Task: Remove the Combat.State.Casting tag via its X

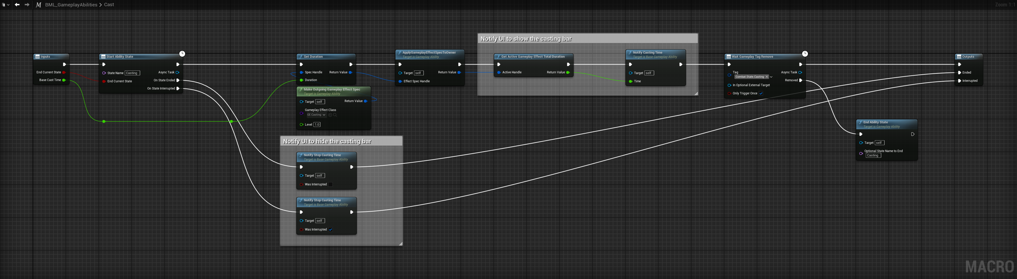Action: (x=767, y=77)
